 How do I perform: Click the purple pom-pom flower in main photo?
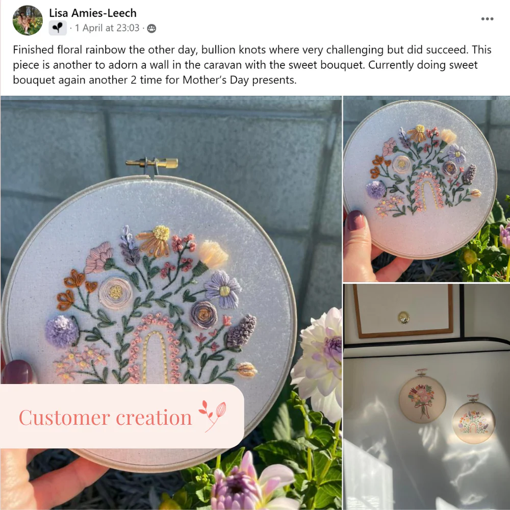pos(62,331)
